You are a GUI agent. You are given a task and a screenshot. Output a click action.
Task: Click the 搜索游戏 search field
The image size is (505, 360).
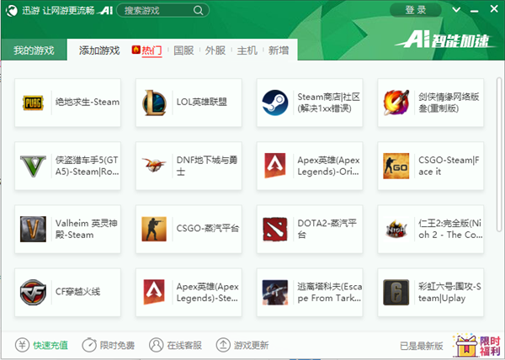point(162,10)
